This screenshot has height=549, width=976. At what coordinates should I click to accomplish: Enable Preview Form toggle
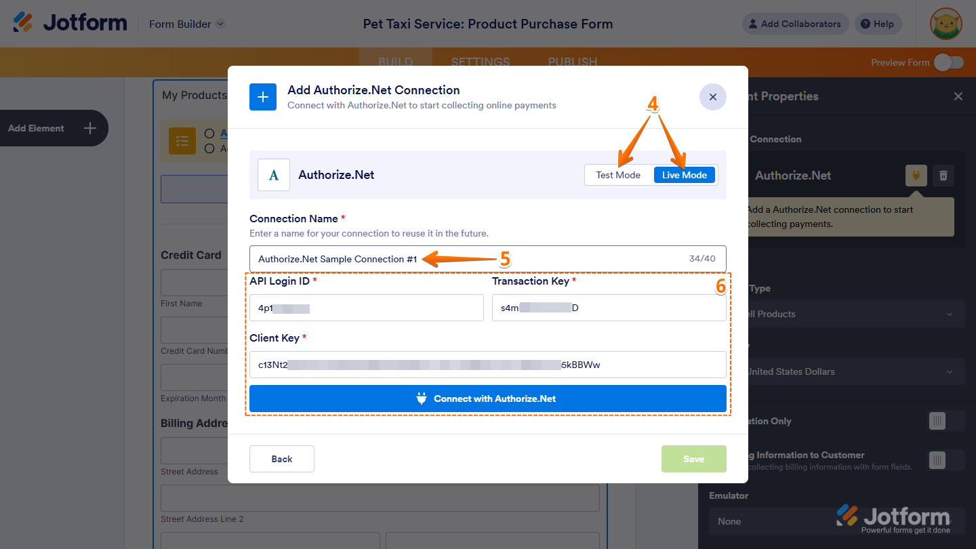[949, 61]
